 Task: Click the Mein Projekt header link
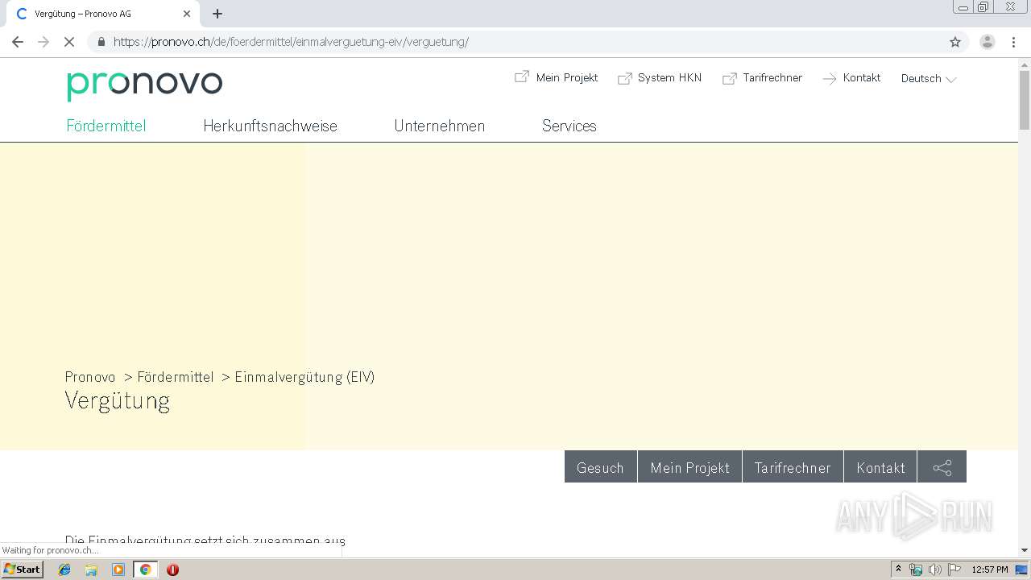[566, 77]
